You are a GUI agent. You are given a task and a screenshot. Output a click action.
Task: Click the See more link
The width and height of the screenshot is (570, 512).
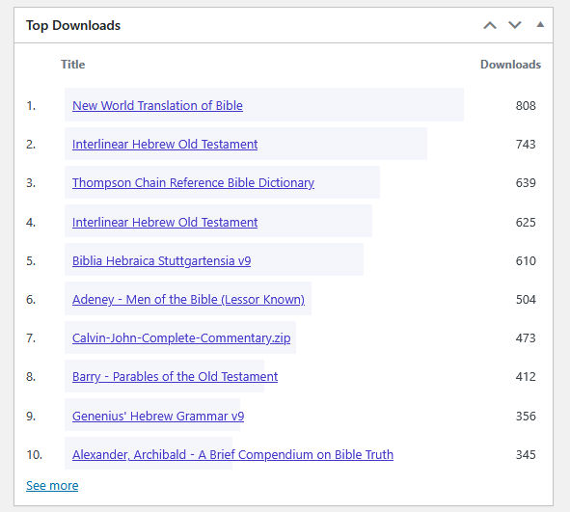[52, 485]
